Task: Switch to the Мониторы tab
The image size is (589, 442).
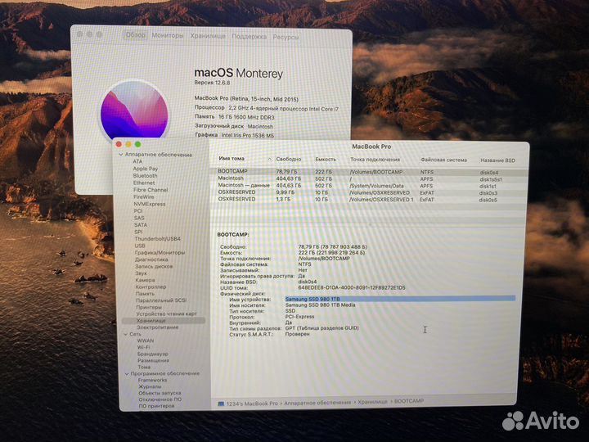Action: tap(168, 35)
